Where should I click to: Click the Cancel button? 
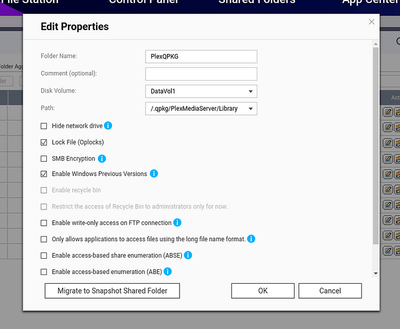pyautogui.click(x=330, y=291)
